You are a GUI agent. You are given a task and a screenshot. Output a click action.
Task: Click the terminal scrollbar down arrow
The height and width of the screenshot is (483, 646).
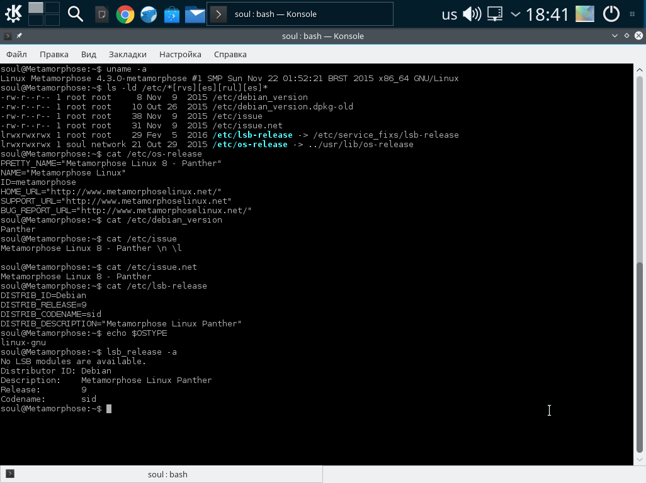coord(640,460)
